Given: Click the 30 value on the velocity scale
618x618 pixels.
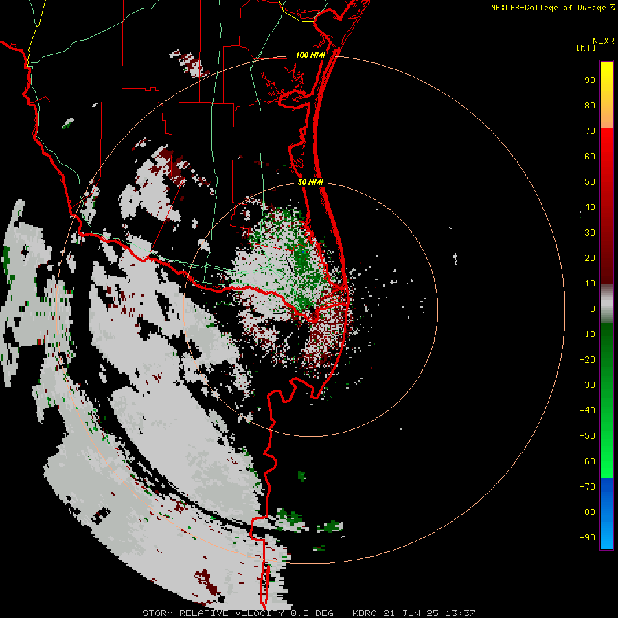Looking at the screenshot, I should [x=590, y=233].
